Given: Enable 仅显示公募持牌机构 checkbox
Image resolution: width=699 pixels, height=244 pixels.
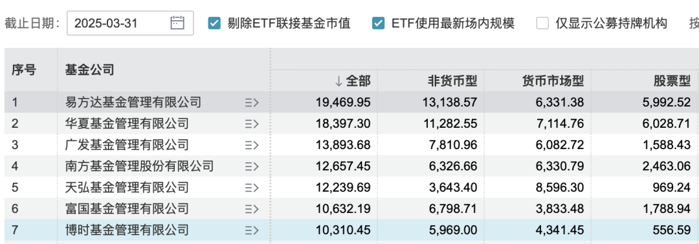Looking at the screenshot, I should coord(542,23).
